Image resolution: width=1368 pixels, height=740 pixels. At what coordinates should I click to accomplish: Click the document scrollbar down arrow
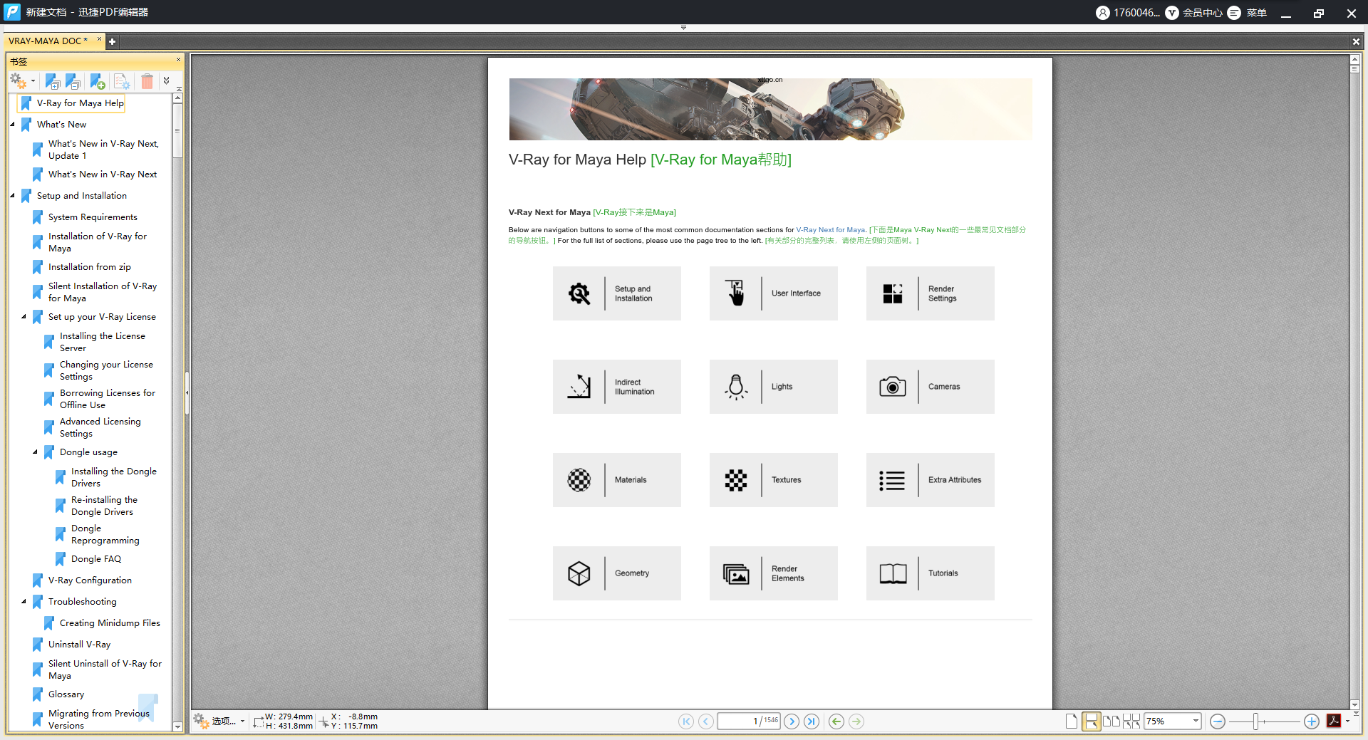coord(1355,704)
